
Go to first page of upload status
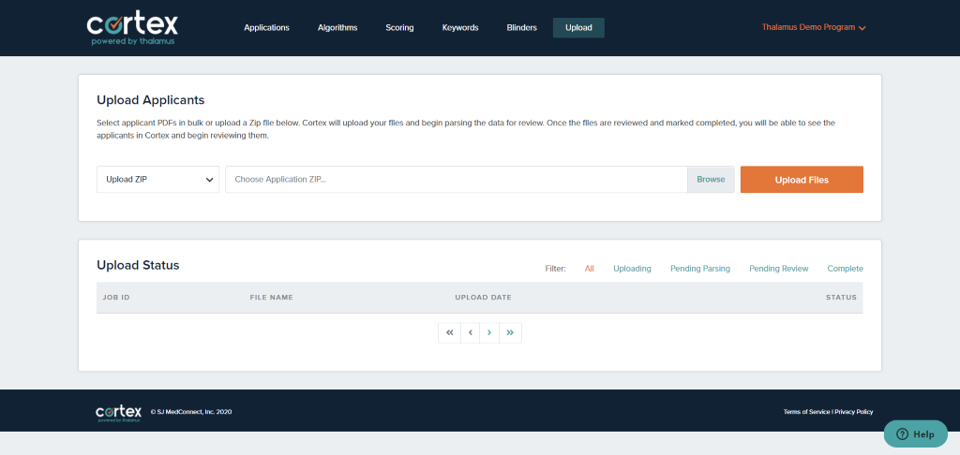pyautogui.click(x=449, y=332)
